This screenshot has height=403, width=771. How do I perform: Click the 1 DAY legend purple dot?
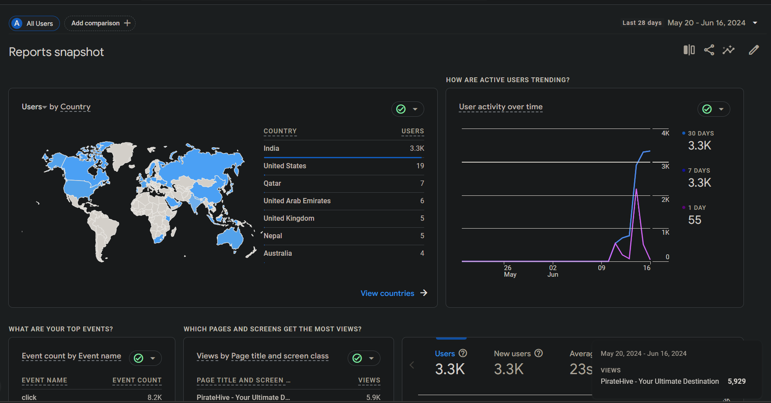[x=684, y=207]
